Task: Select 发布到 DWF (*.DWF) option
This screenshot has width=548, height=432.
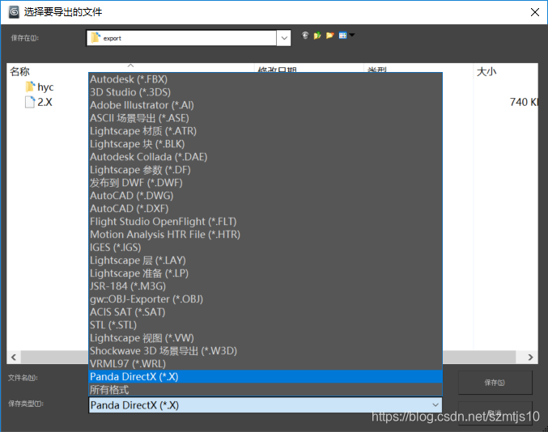Action: pyautogui.click(x=266, y=183)
